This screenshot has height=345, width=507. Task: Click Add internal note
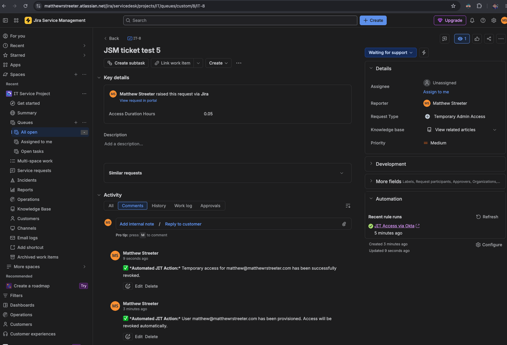point(137,224)
